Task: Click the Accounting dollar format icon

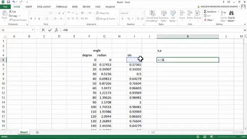Action: pos(122,19)
